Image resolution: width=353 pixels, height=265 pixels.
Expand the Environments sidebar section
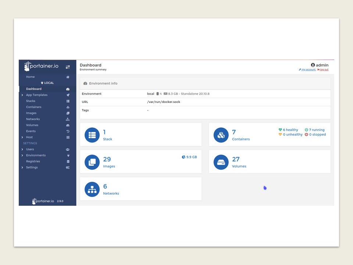tap(22, 155)
